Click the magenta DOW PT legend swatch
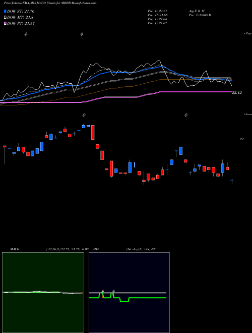 click(5, 23)
